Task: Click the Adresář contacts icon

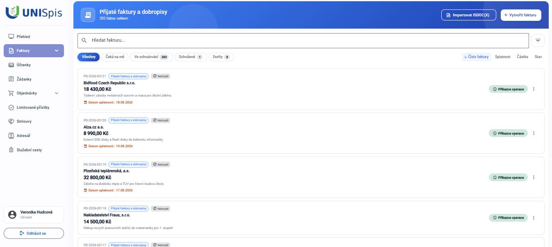Action: [11, 135]
